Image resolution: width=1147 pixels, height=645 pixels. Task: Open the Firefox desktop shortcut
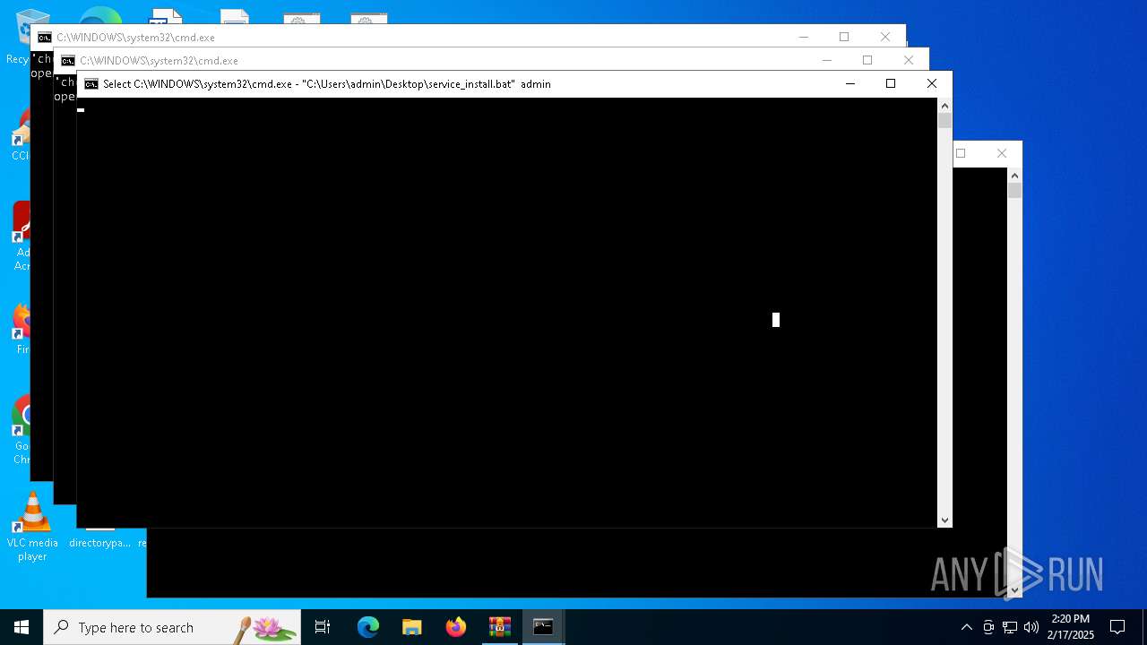(22, 328)
